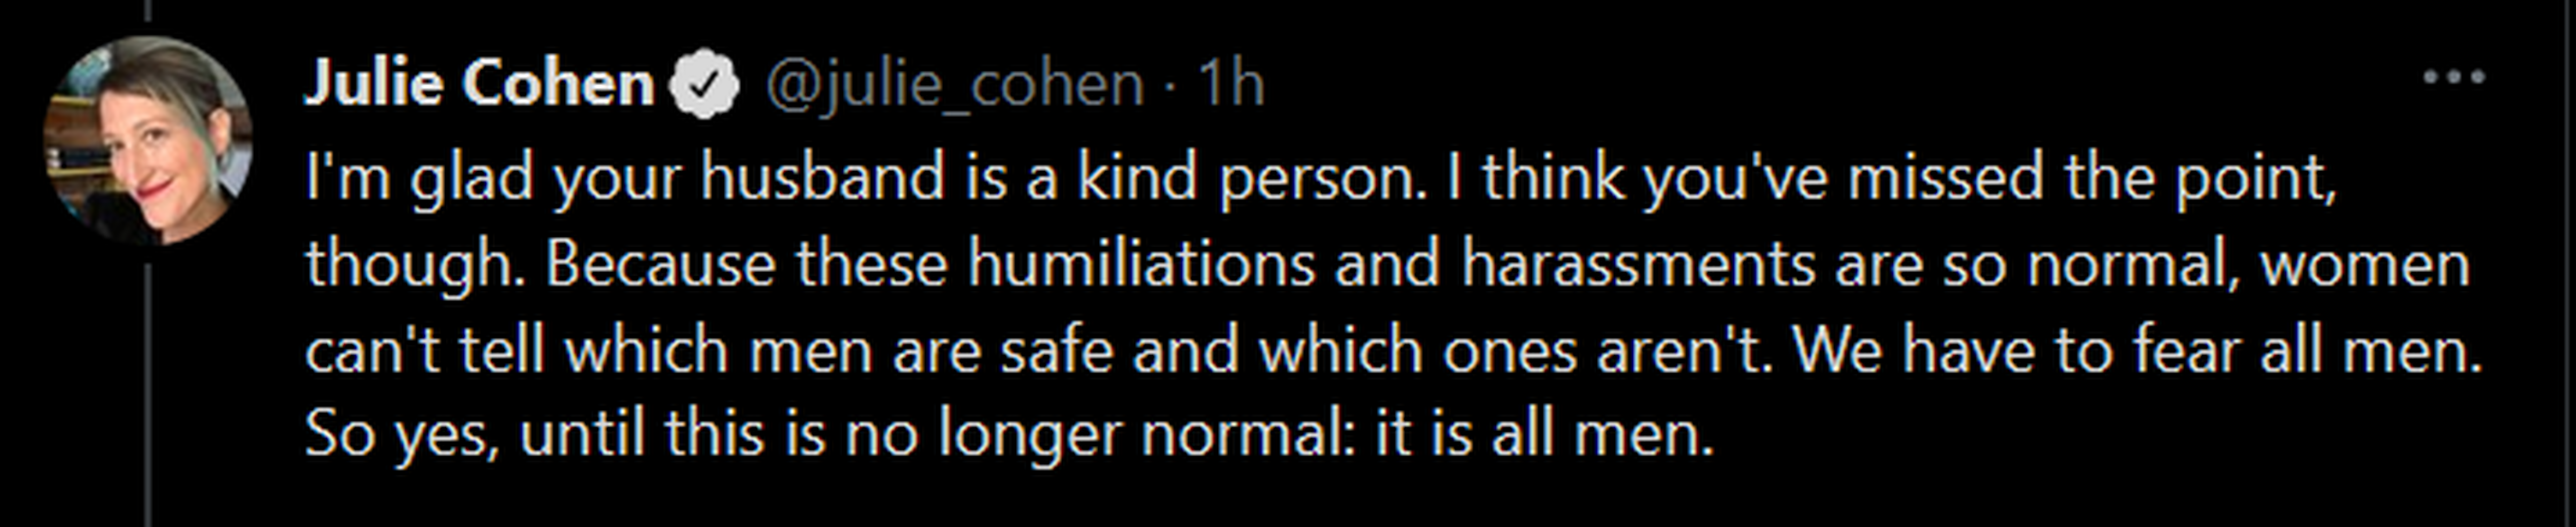Viewport: 2576px width, 527px height.
Task: Click the tweet's first line starting "I'm glad"
Action: 1320,178
